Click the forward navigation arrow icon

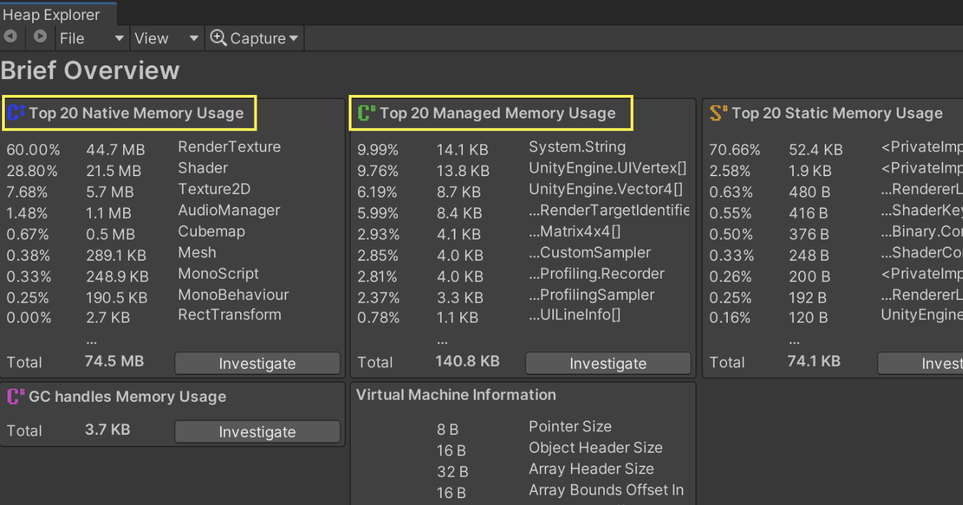click(39, 38)
